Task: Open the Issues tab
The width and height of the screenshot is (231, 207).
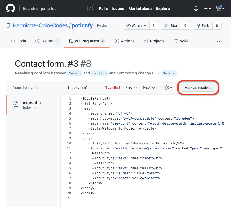Action: tap(47, 41)
